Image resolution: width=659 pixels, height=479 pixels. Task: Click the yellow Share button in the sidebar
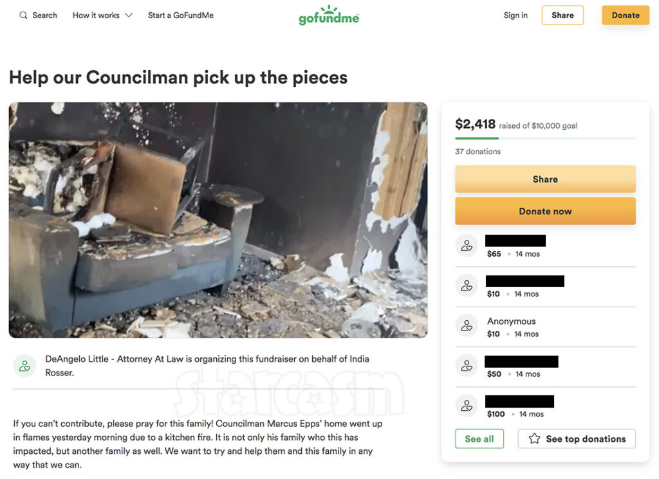[545, 179]
